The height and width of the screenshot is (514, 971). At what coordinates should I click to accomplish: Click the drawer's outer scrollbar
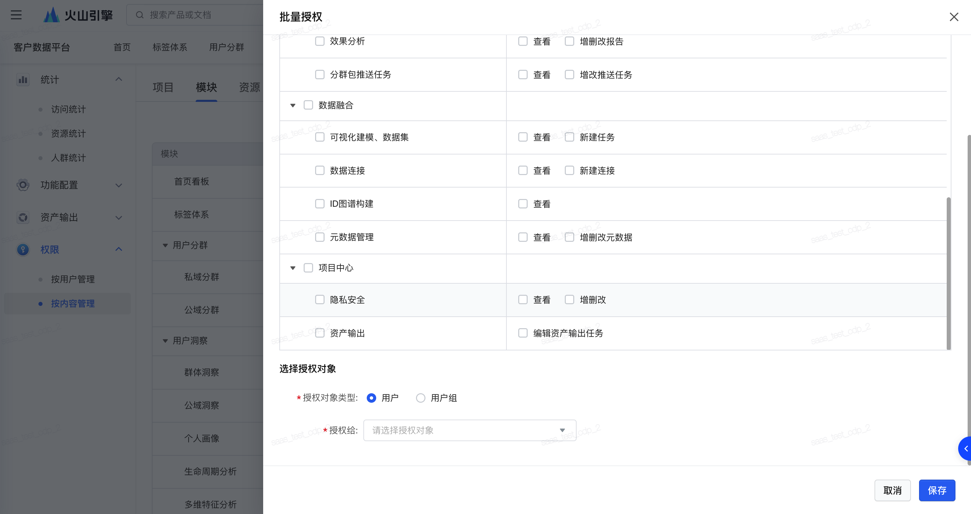(x=969, y=299)
